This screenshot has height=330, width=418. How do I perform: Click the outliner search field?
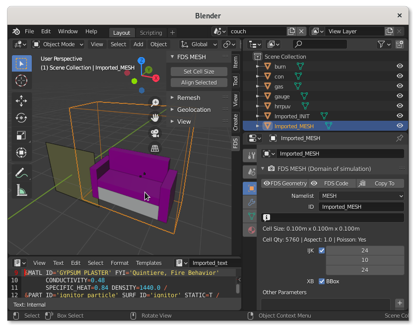click(320, 44)
